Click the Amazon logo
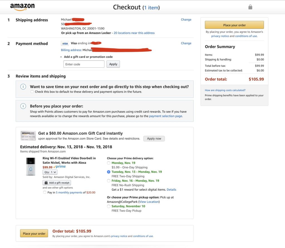 tap(22, 7)
